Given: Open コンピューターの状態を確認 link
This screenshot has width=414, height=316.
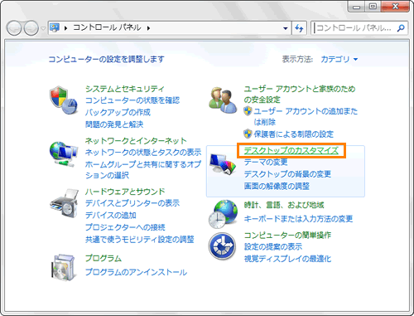Looking at the screenshot, I should coord(132,100).
